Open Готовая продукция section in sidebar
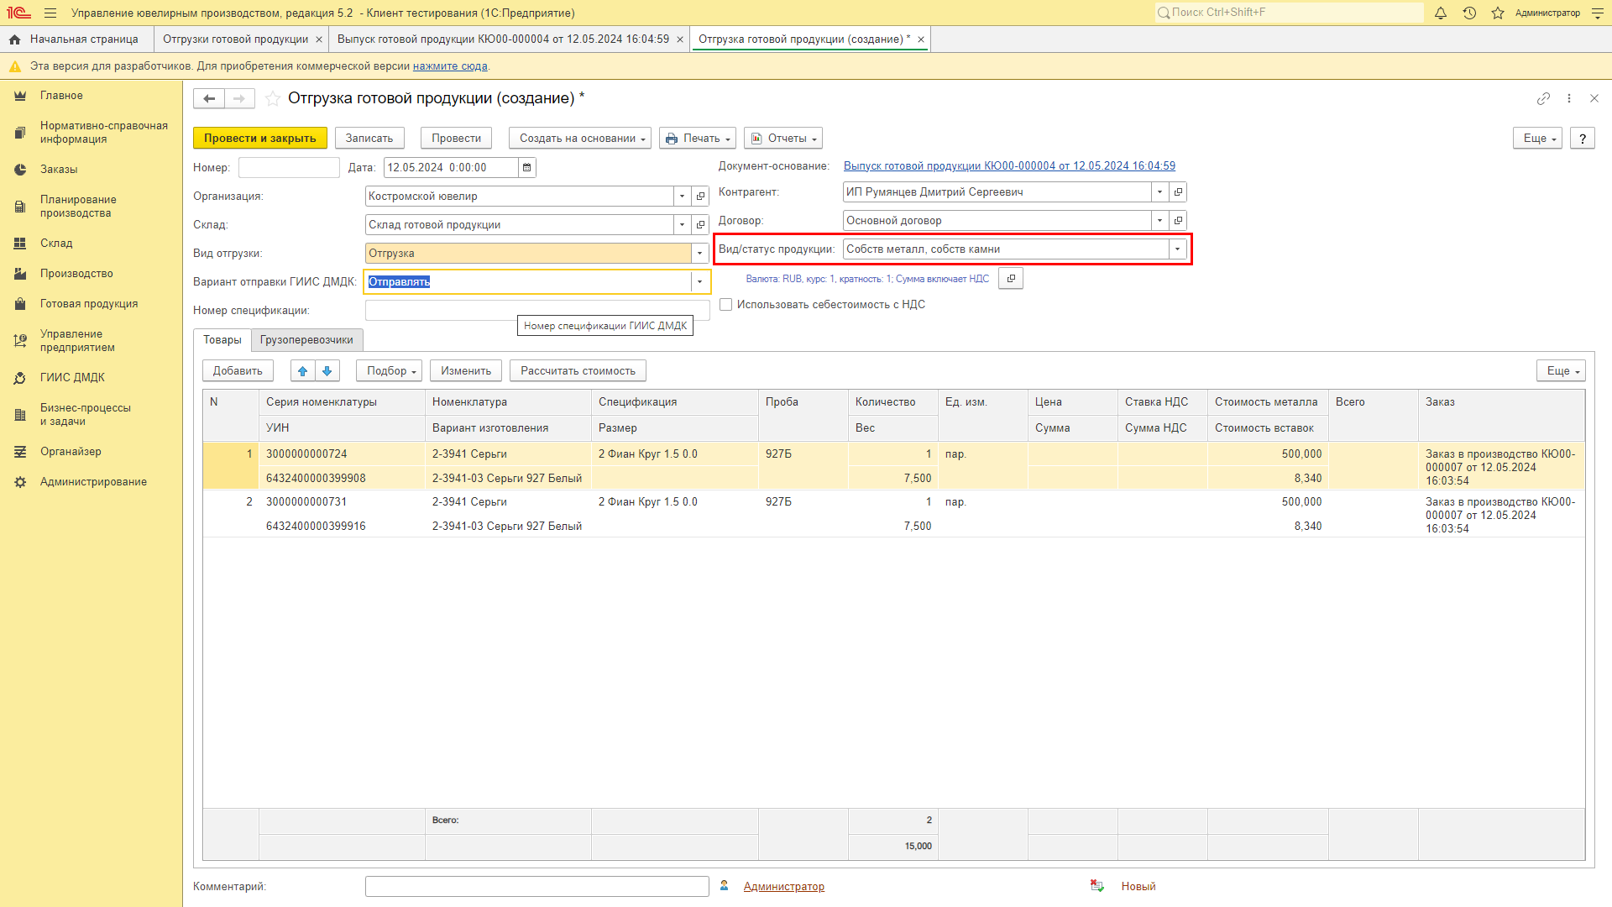The height and width of the screenshot is (907, 1612). tap(89, 304)
